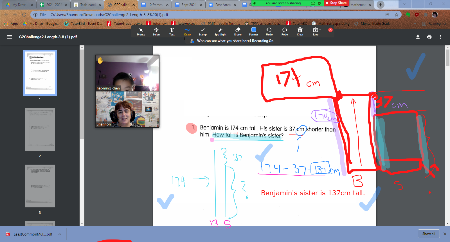Open page 1 thumbnail
Viewport: 450px width, 242px height.
(40, 73)
